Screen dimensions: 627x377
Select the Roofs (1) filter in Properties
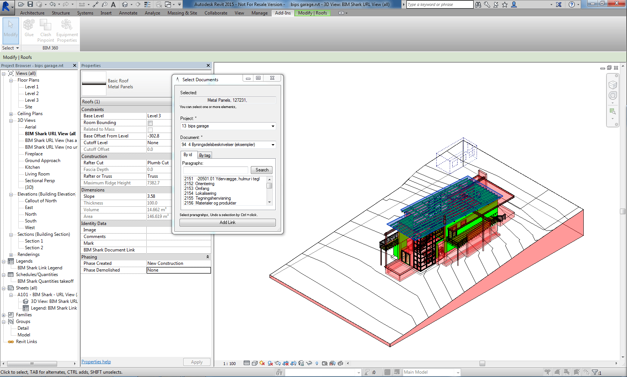pos(126,102)
